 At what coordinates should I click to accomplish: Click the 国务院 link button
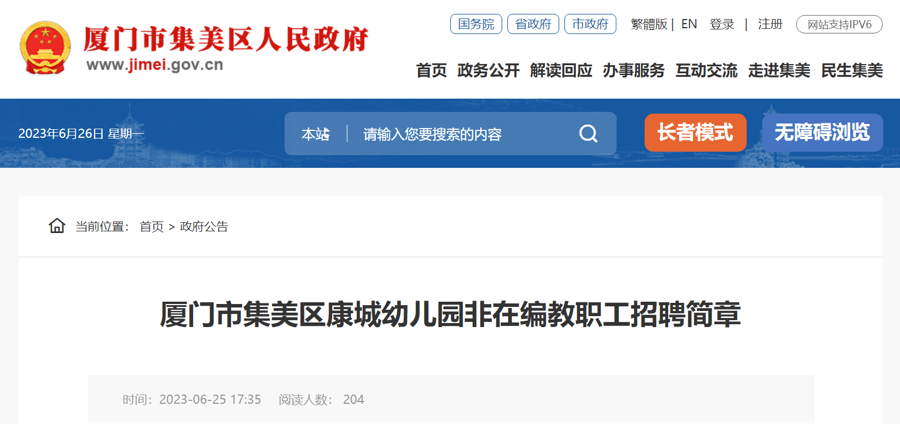point(476,24)
